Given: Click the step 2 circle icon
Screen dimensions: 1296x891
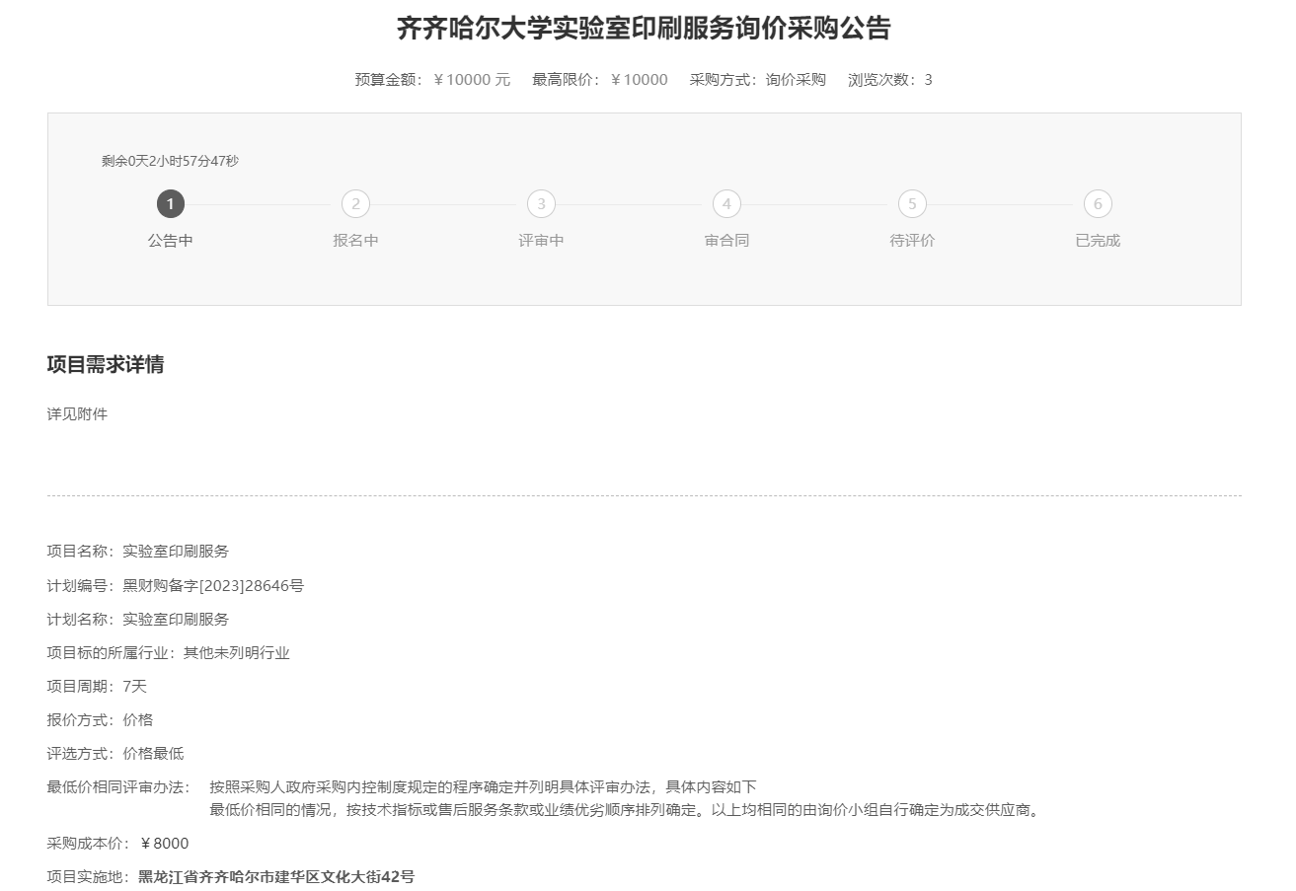Looking at the screenshot, I should point(355,204).
